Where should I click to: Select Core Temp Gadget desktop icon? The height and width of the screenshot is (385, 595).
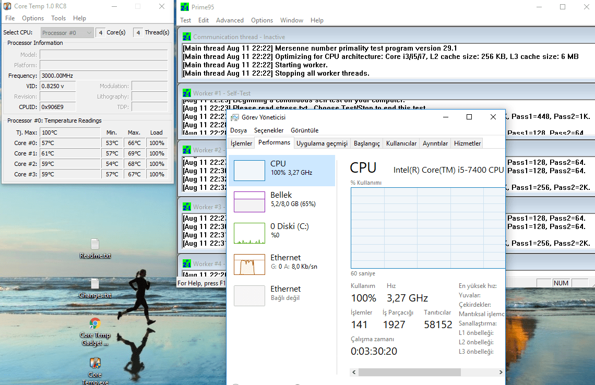click(95, 332)
